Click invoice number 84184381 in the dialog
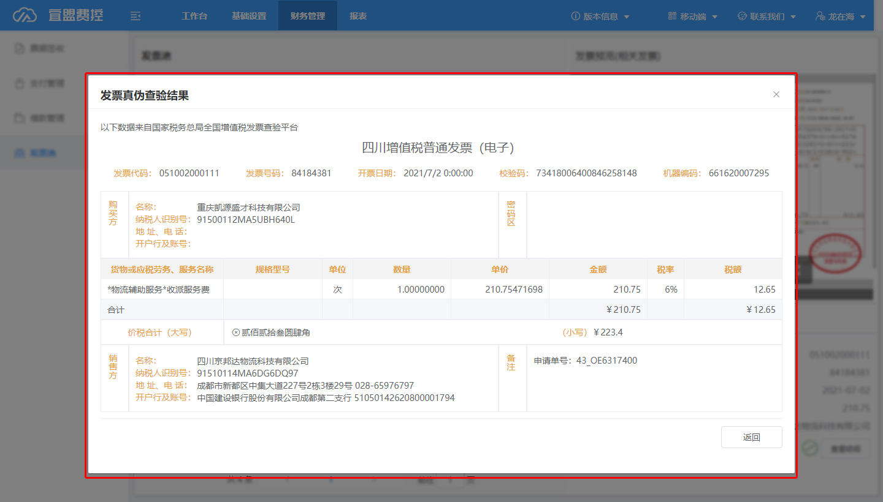The height and width of the screenshot is (502, 883). [312, 173]
